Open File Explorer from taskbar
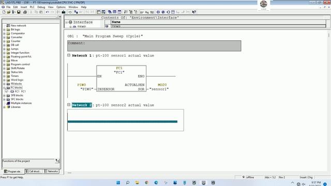This screenshot has height=186, width=331. [137, 182]
